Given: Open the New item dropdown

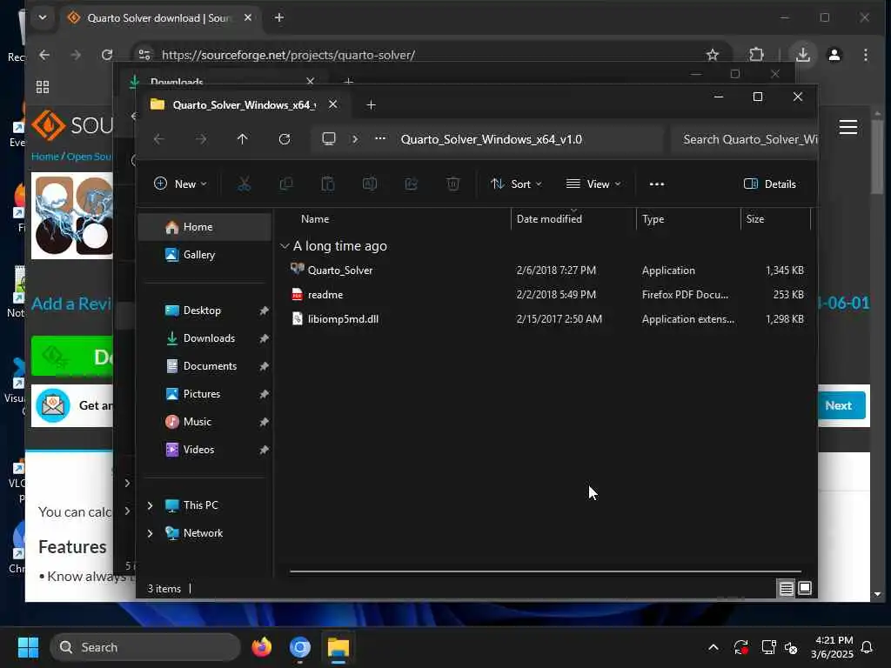Looking at the screenshot, I should point(180,184).
